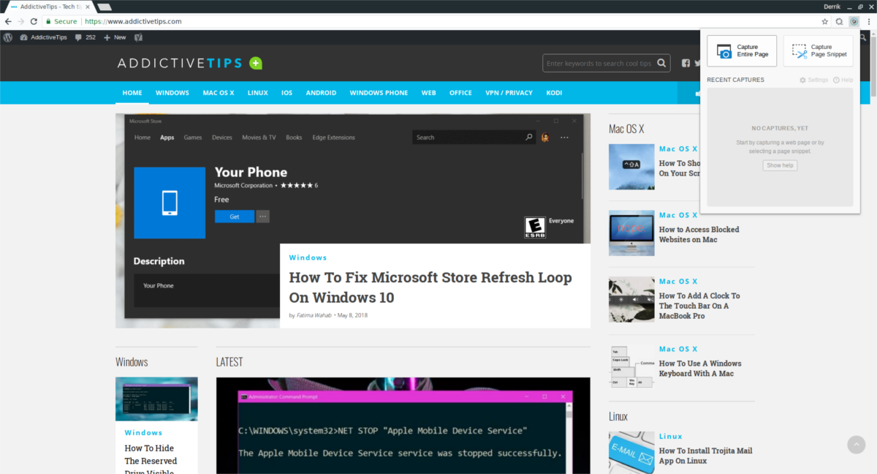Viewport: 877px width, 474px height.
Task: Select the HOME navigation tab
Action: click(x=132, y=93)
